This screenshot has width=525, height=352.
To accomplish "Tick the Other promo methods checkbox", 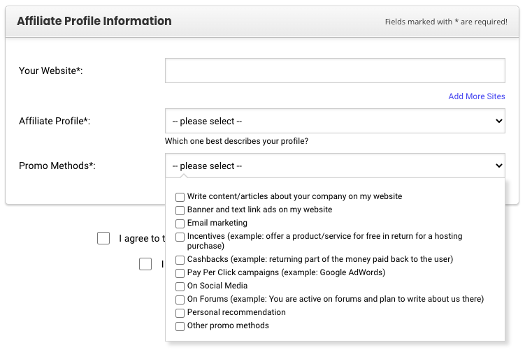I will [x=180, y=326].
